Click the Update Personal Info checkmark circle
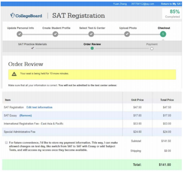 click(x=20, y=34)
